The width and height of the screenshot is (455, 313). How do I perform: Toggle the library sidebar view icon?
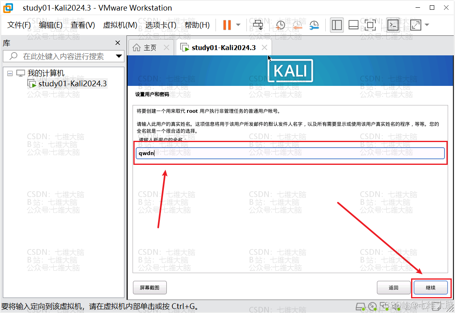coord(337,25)
